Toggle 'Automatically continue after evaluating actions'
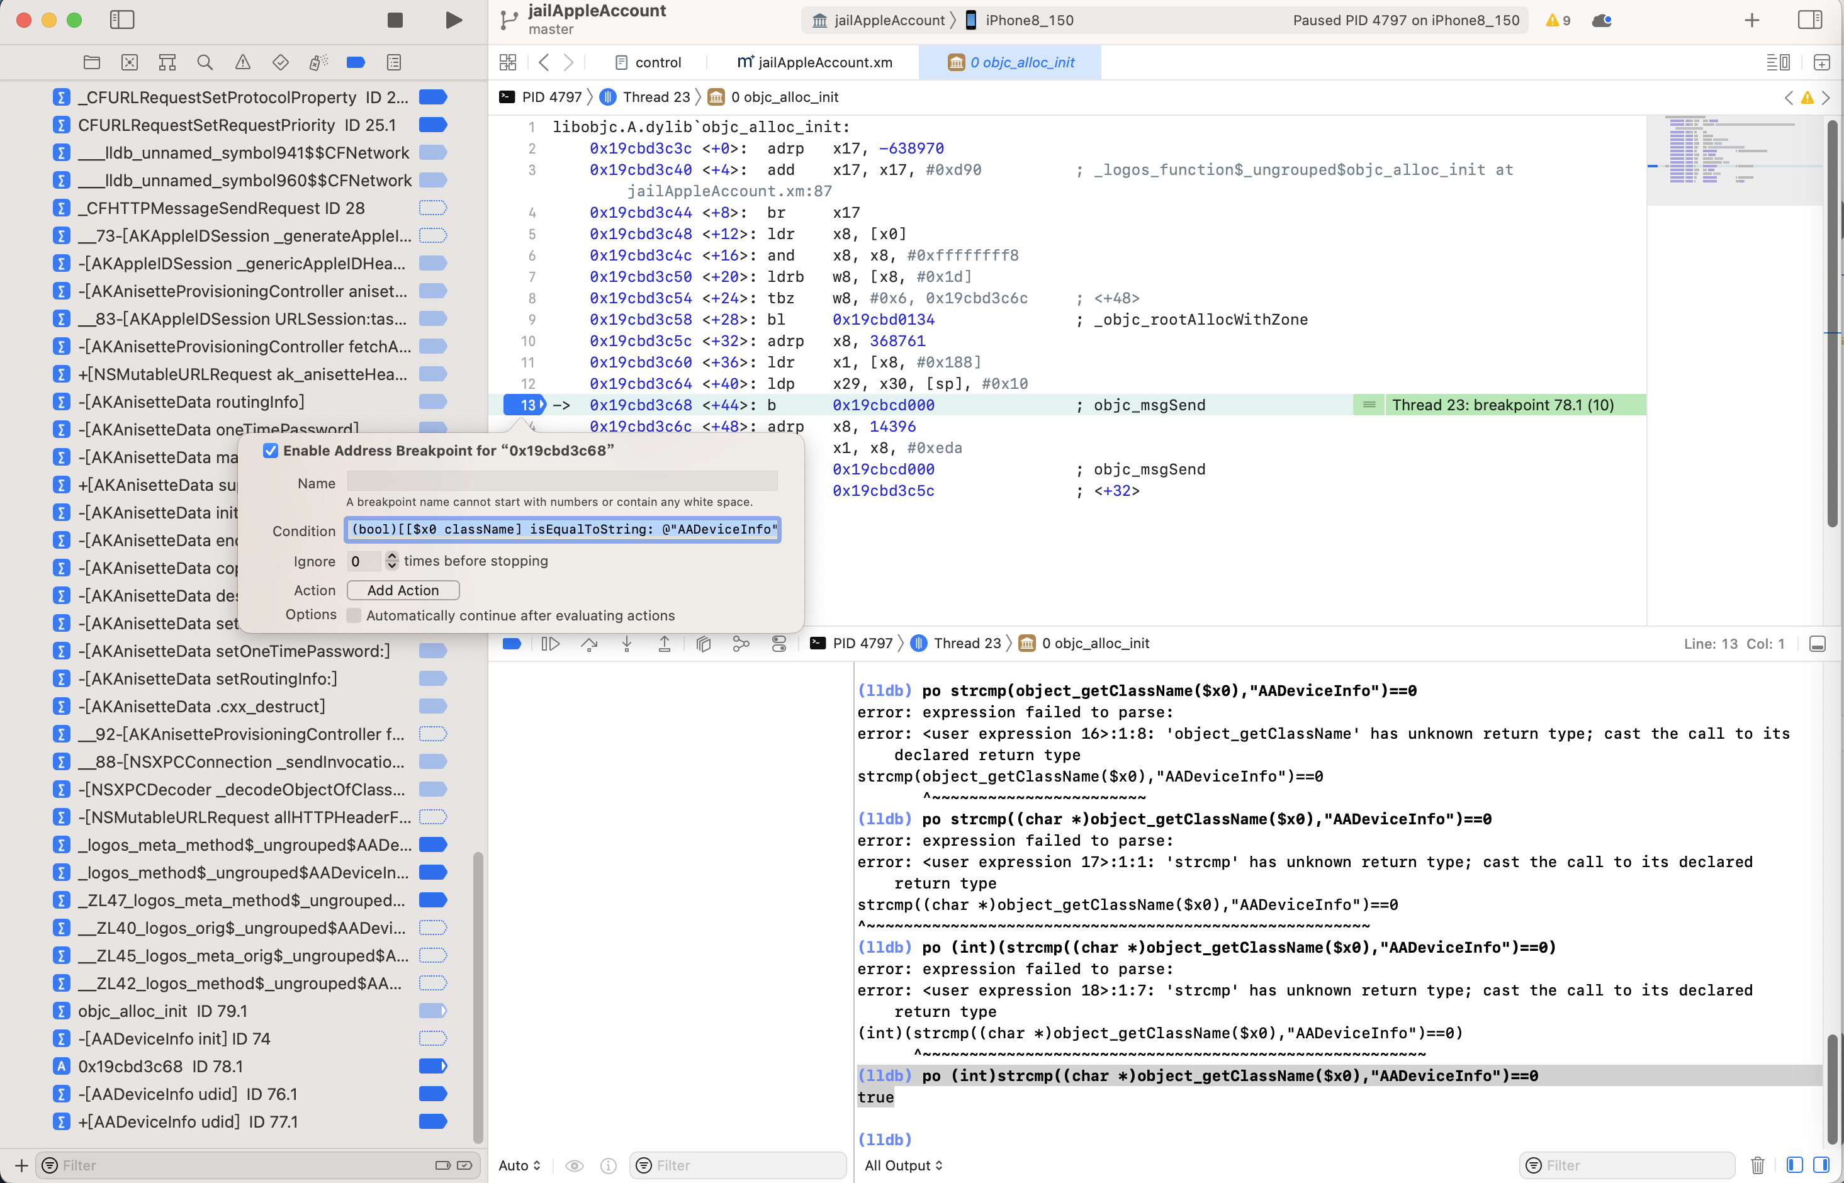 (355, 614)
